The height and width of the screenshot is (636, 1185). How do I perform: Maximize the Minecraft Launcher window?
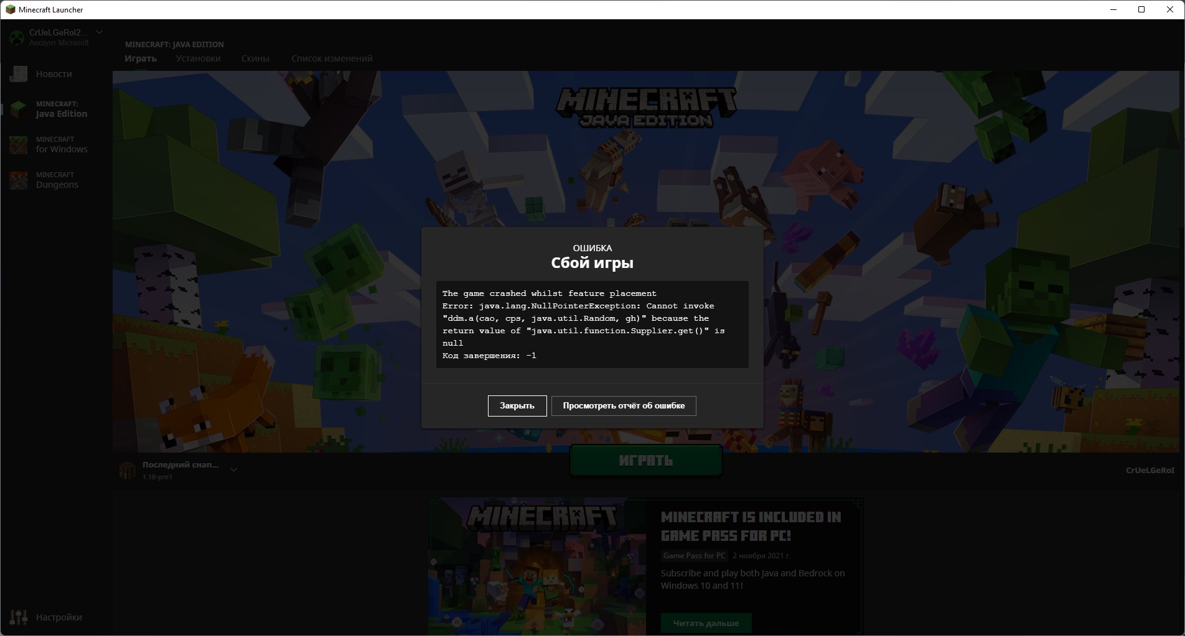(x=1141, y=9)
